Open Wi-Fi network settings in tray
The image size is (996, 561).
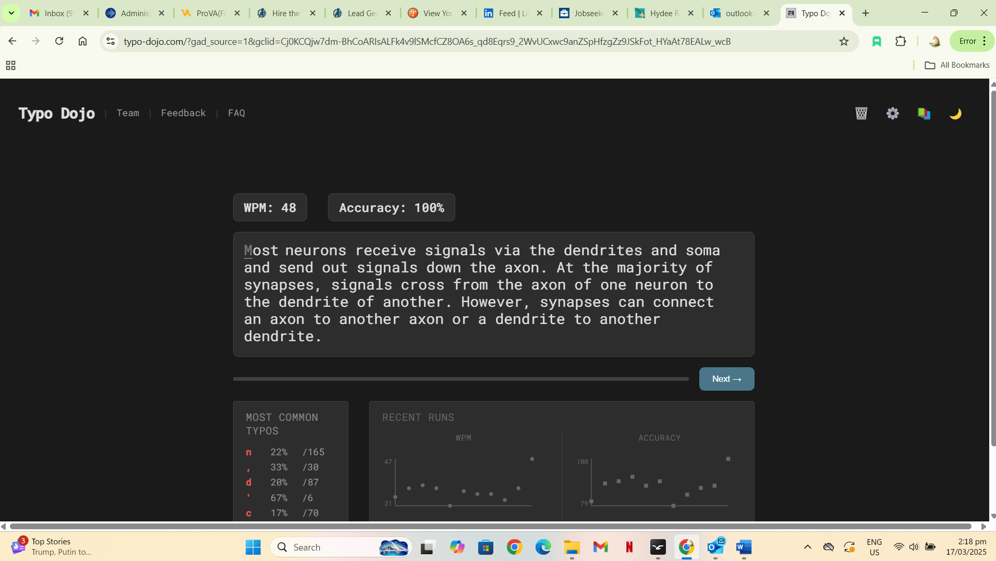point(898,547)
